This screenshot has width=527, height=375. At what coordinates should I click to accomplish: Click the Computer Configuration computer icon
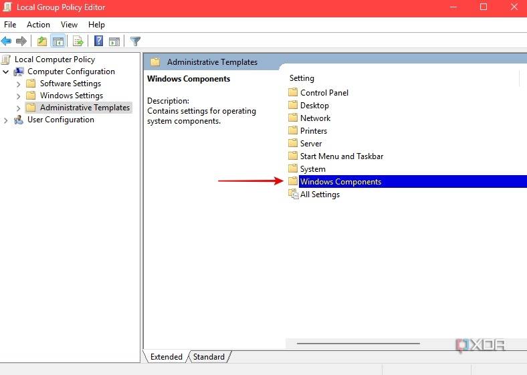pyautogui.click(x=19, y=72)
